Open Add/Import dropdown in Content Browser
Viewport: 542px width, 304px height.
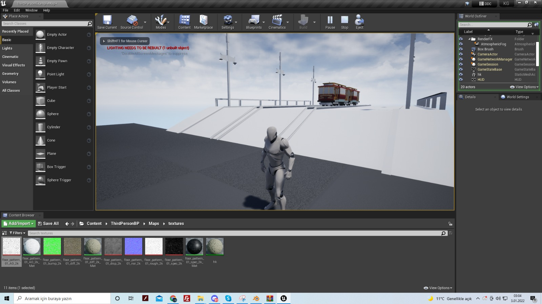click(19, 224)
